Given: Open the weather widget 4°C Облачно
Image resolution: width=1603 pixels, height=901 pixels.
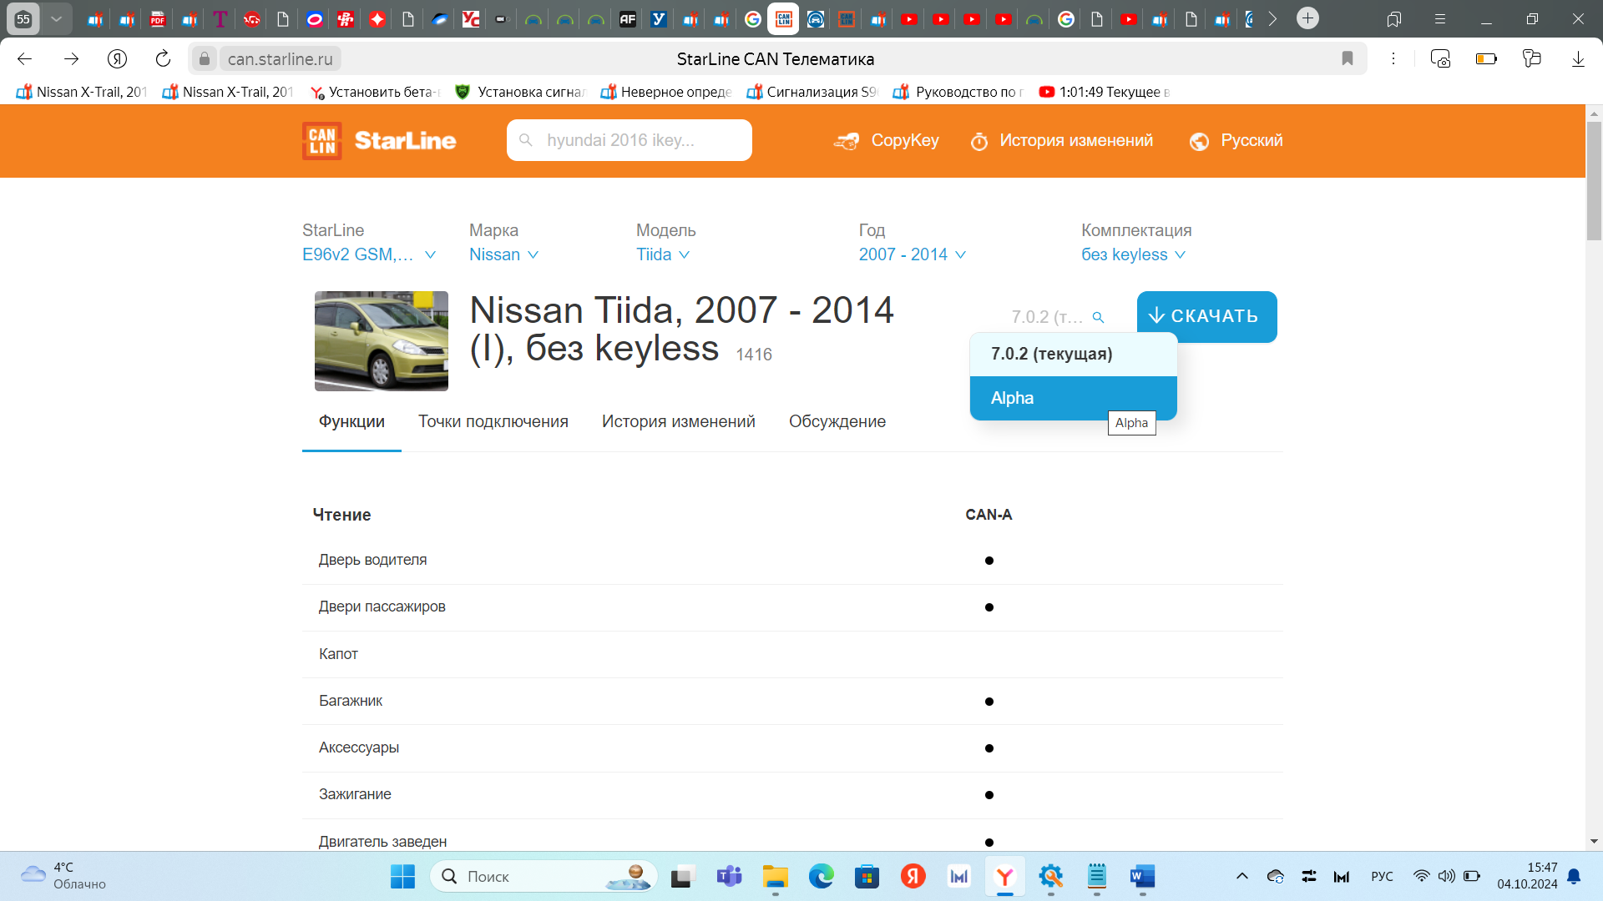Looking at the screenshot, I should pyautogui.click(x=63, y=876).
